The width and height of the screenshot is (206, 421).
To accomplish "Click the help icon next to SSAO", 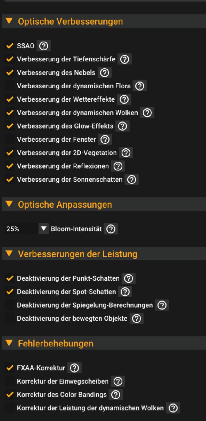I will click(x=44, y=46).
